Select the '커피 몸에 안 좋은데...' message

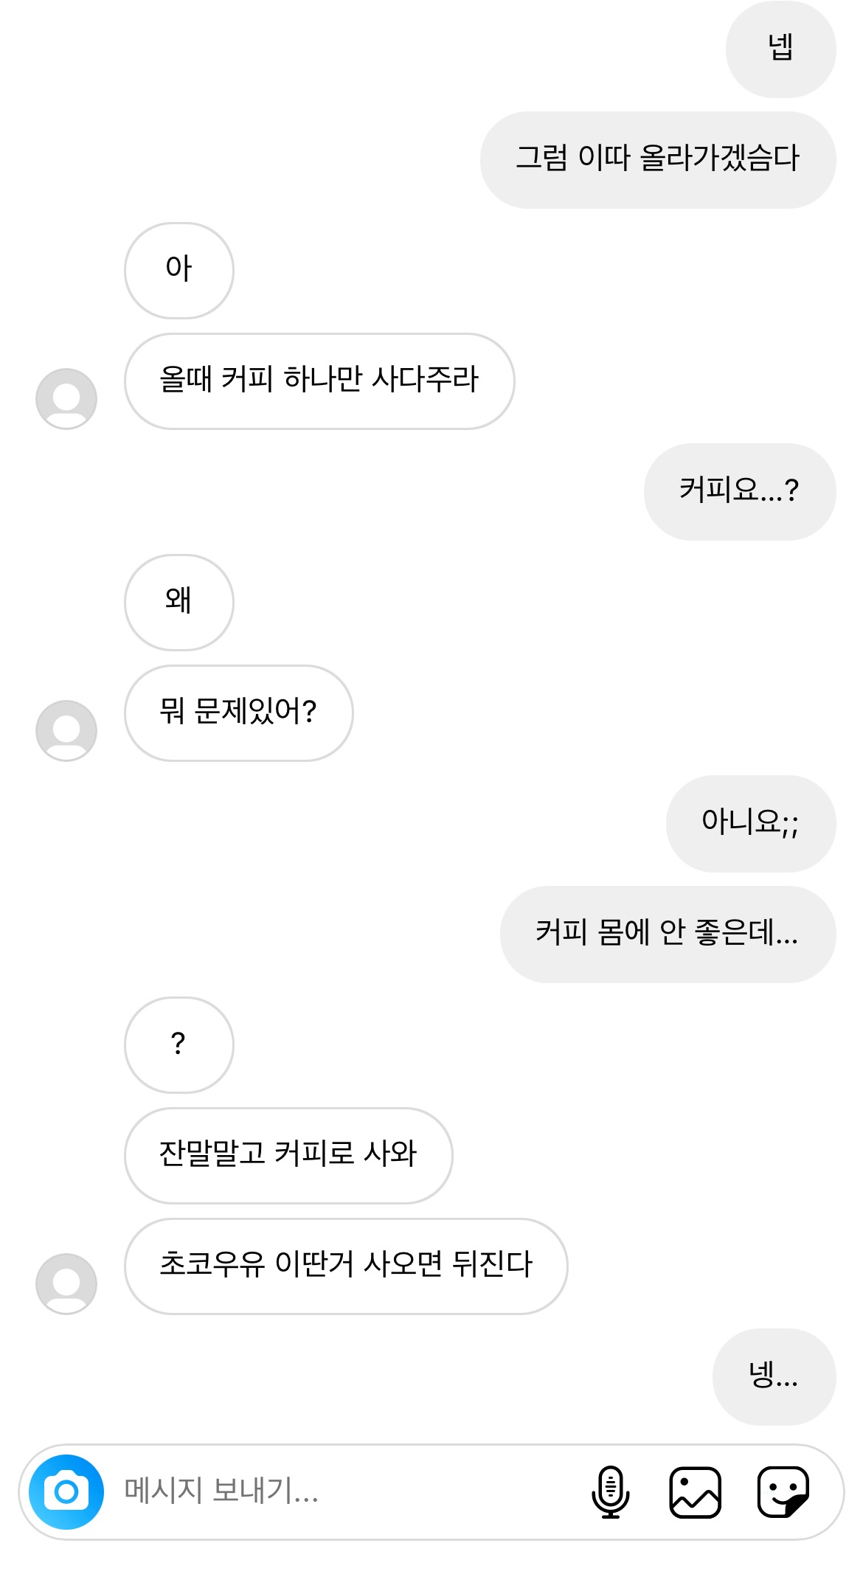[x=668, y=934]
